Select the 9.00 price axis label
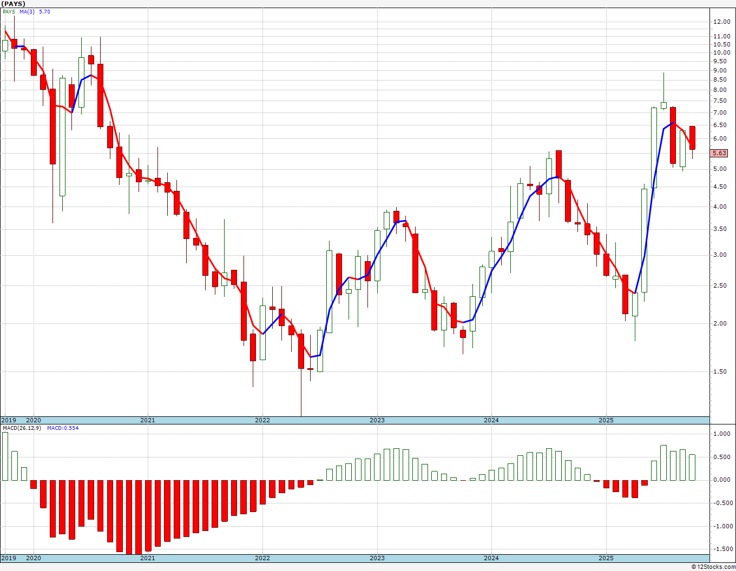Image resolution: width=736 pixels, height=571 pixels. click(720, 70)
